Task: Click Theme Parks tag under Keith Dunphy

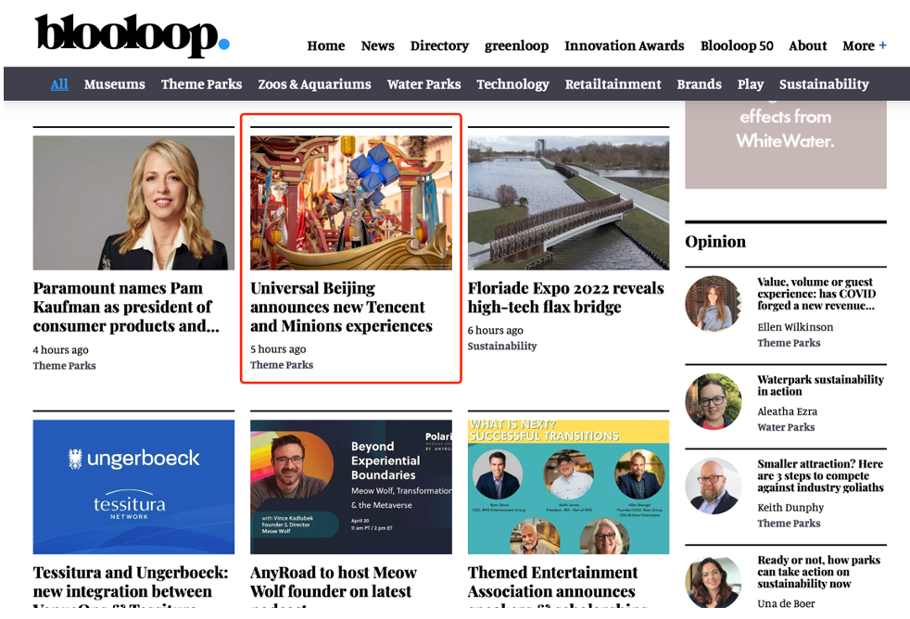Action: 789,524
